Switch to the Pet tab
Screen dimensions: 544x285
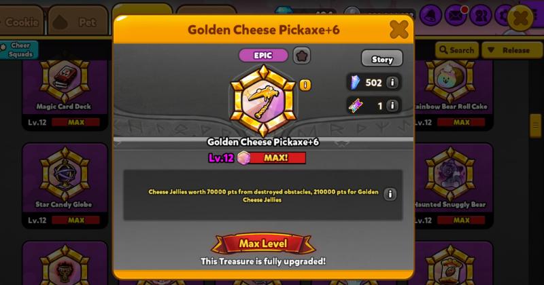78,22
